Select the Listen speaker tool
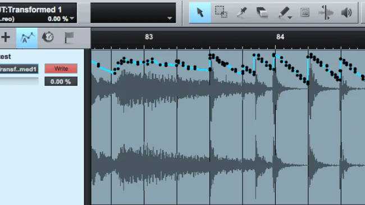 pos(346,12)
